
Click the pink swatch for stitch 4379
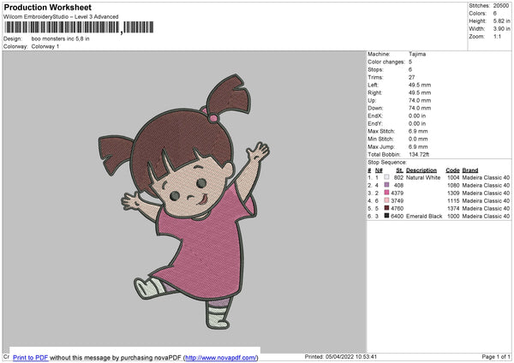[387, 193]
